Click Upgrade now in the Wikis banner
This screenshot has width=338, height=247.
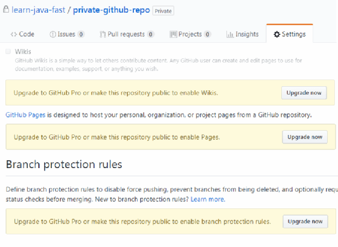(x=304, y=93)
